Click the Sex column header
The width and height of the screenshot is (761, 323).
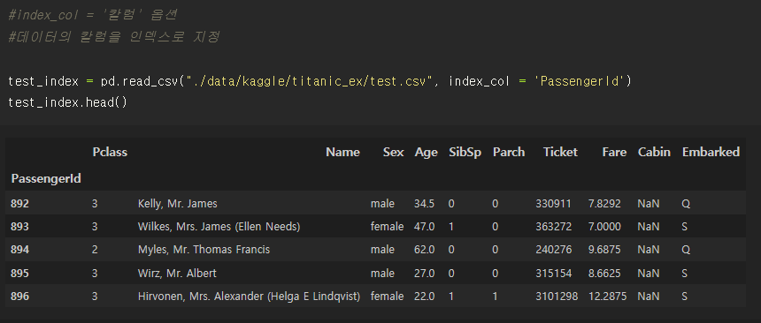pos(393,152)
